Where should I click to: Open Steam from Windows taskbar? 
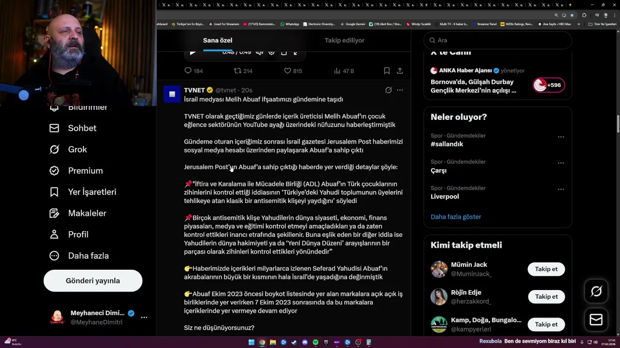pos(294,342)
